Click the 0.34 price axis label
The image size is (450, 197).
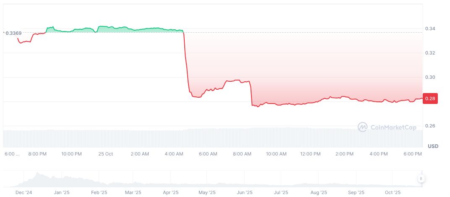pyautogui.click(x=431, y=29)
